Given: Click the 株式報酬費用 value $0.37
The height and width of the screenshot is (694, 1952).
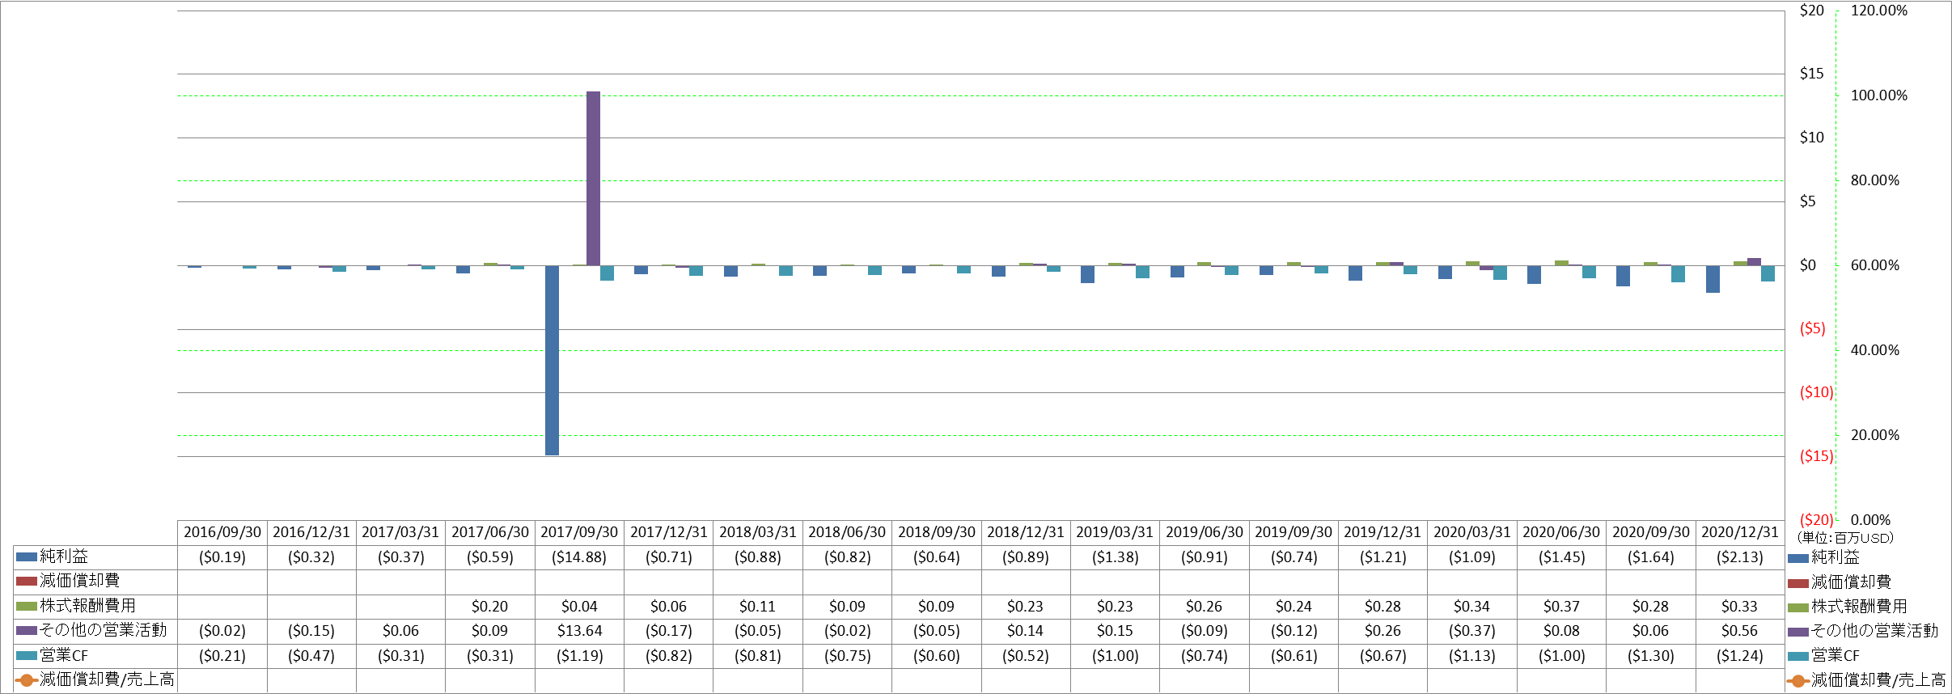Looking at the screenshot, I should click(x=1561, y=607).
